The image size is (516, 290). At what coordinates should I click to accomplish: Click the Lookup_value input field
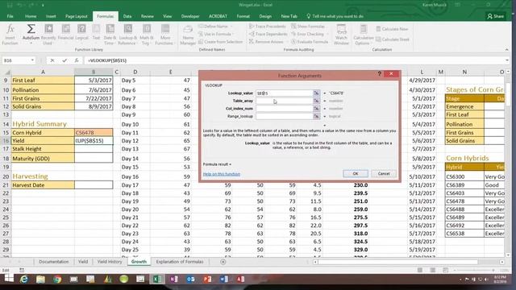coord(285,93)
